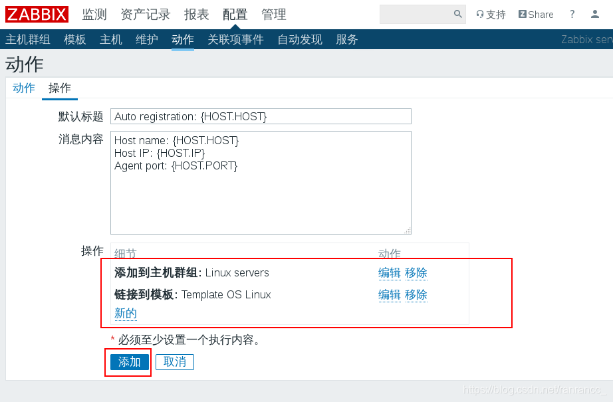Screen dimensions: 613x402
Task: Click the search magnifier icon
Action: [458, 14]
